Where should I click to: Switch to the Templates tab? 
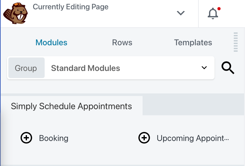[193, 42]
